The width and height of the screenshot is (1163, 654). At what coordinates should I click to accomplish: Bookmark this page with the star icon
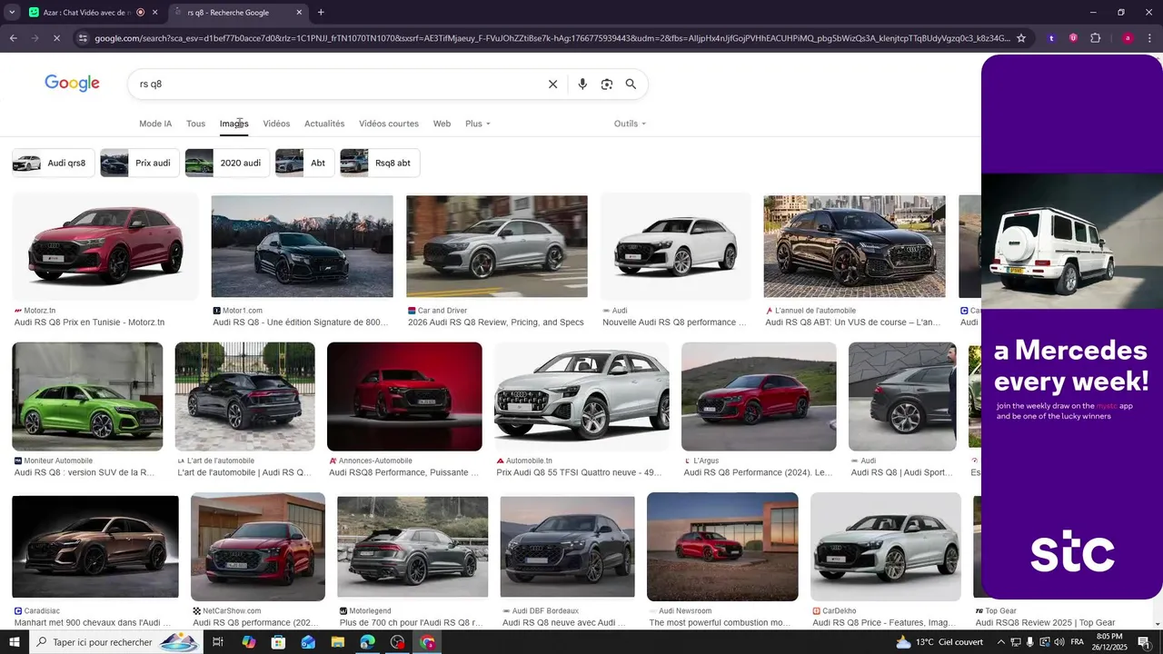pyautogui.click(x=1021, y=38)
